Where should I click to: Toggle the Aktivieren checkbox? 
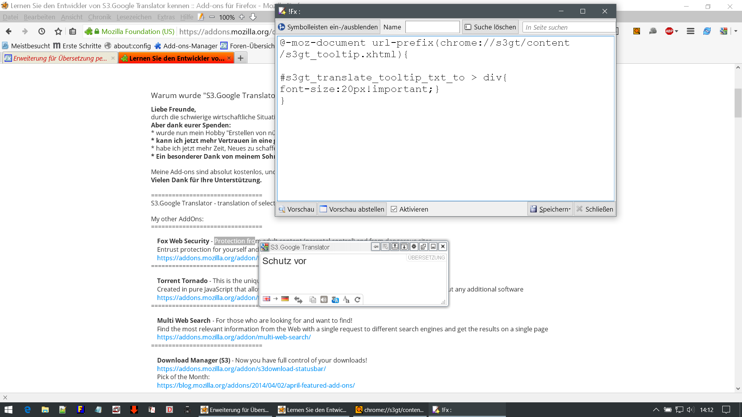[x=394, y=209]
